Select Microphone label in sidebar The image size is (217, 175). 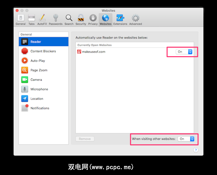[39, 89]
